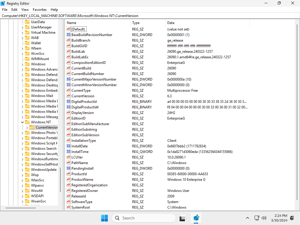Sort values by the Type column header
Screen dimensions: 300x225
click(148, 23)
